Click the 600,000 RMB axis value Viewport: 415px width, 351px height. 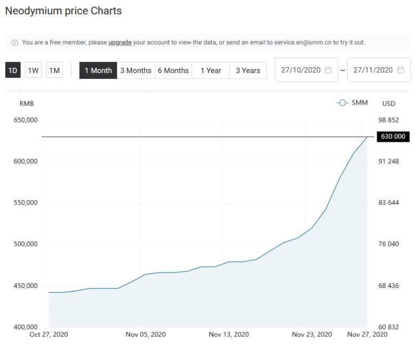pyautogui.click(x=26, y=161)
